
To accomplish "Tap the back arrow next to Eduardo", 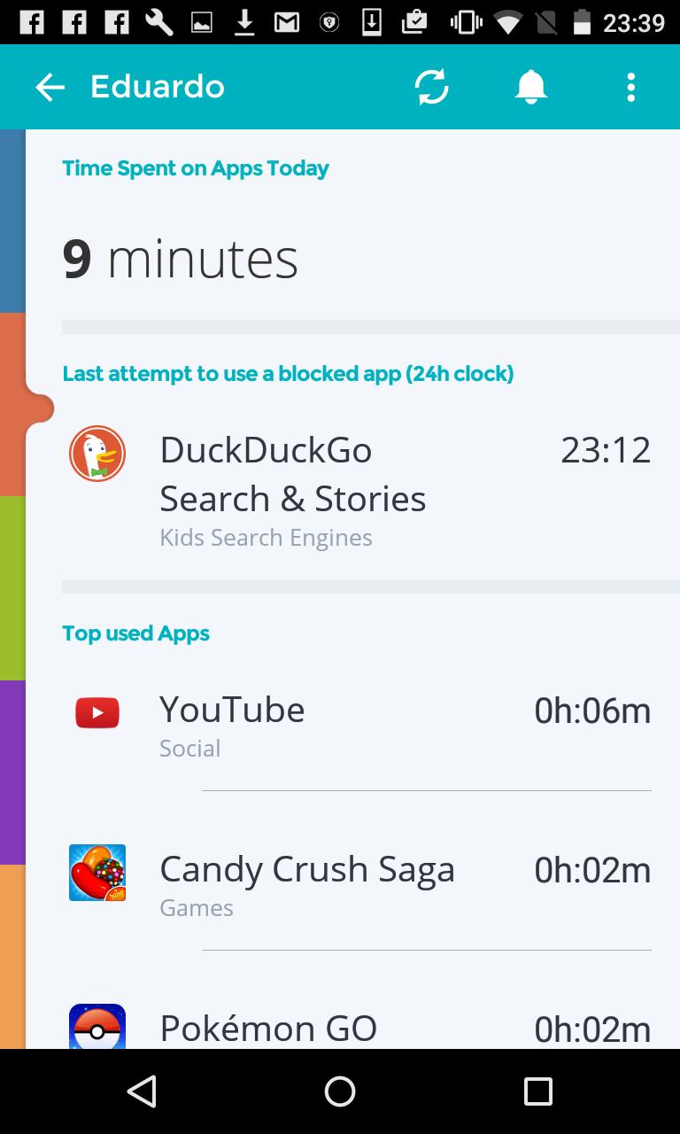I will point(50,87).
